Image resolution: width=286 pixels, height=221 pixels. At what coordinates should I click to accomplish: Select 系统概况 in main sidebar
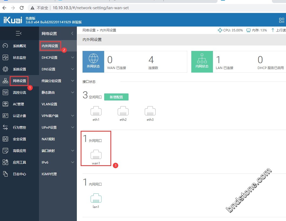click(x=19, y=46)
